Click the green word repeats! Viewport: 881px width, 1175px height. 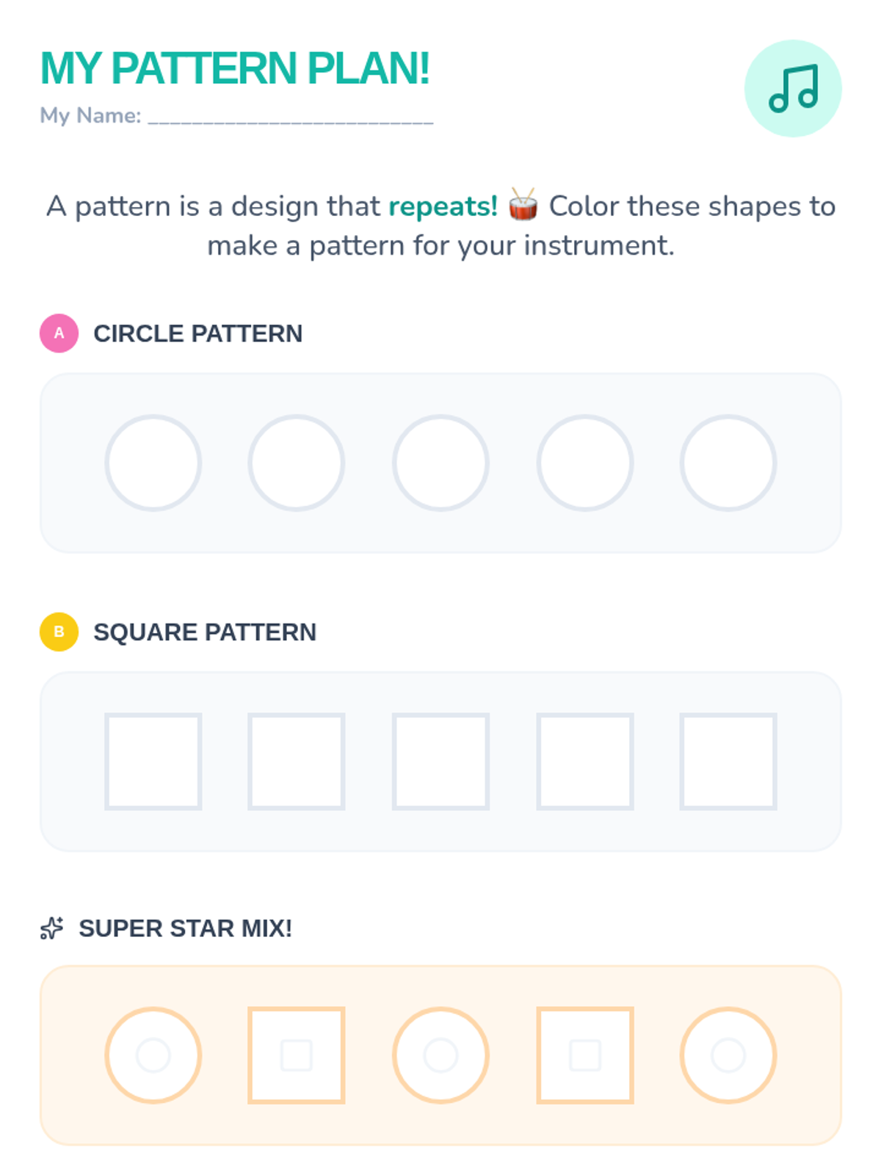click(443, 206)
